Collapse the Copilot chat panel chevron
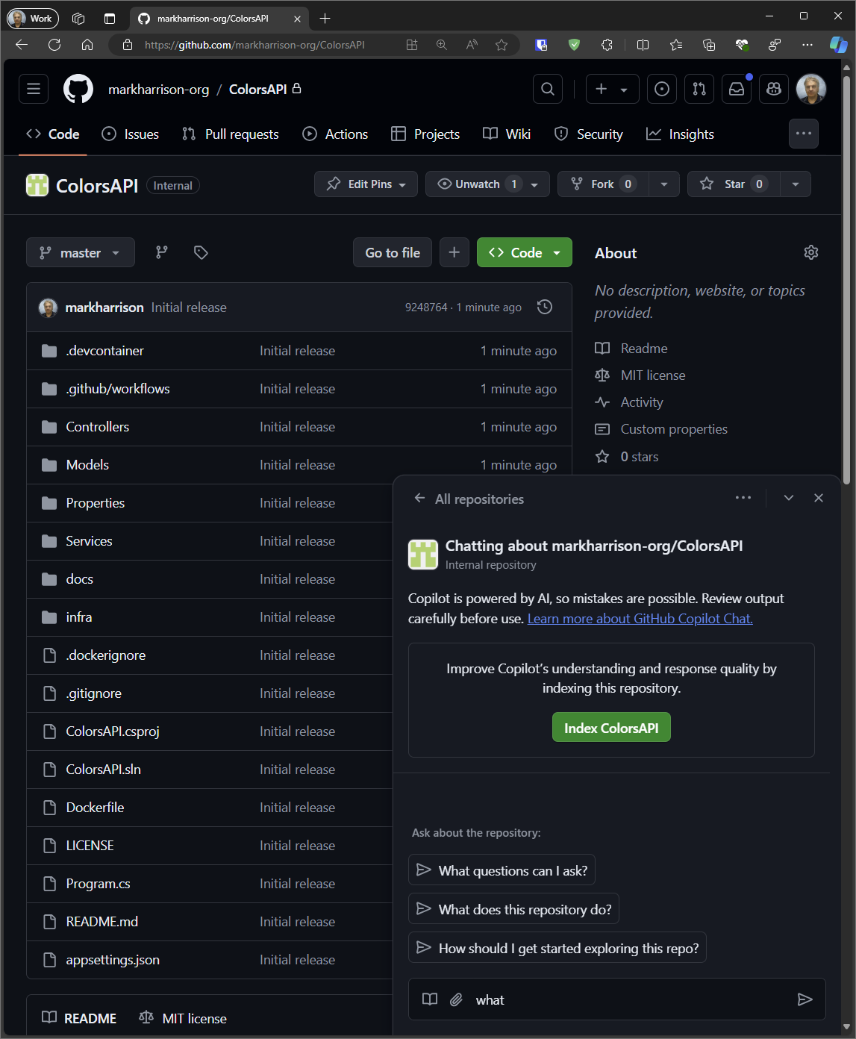This screenshot has width=856, height=1039. [x=788, y=498]
